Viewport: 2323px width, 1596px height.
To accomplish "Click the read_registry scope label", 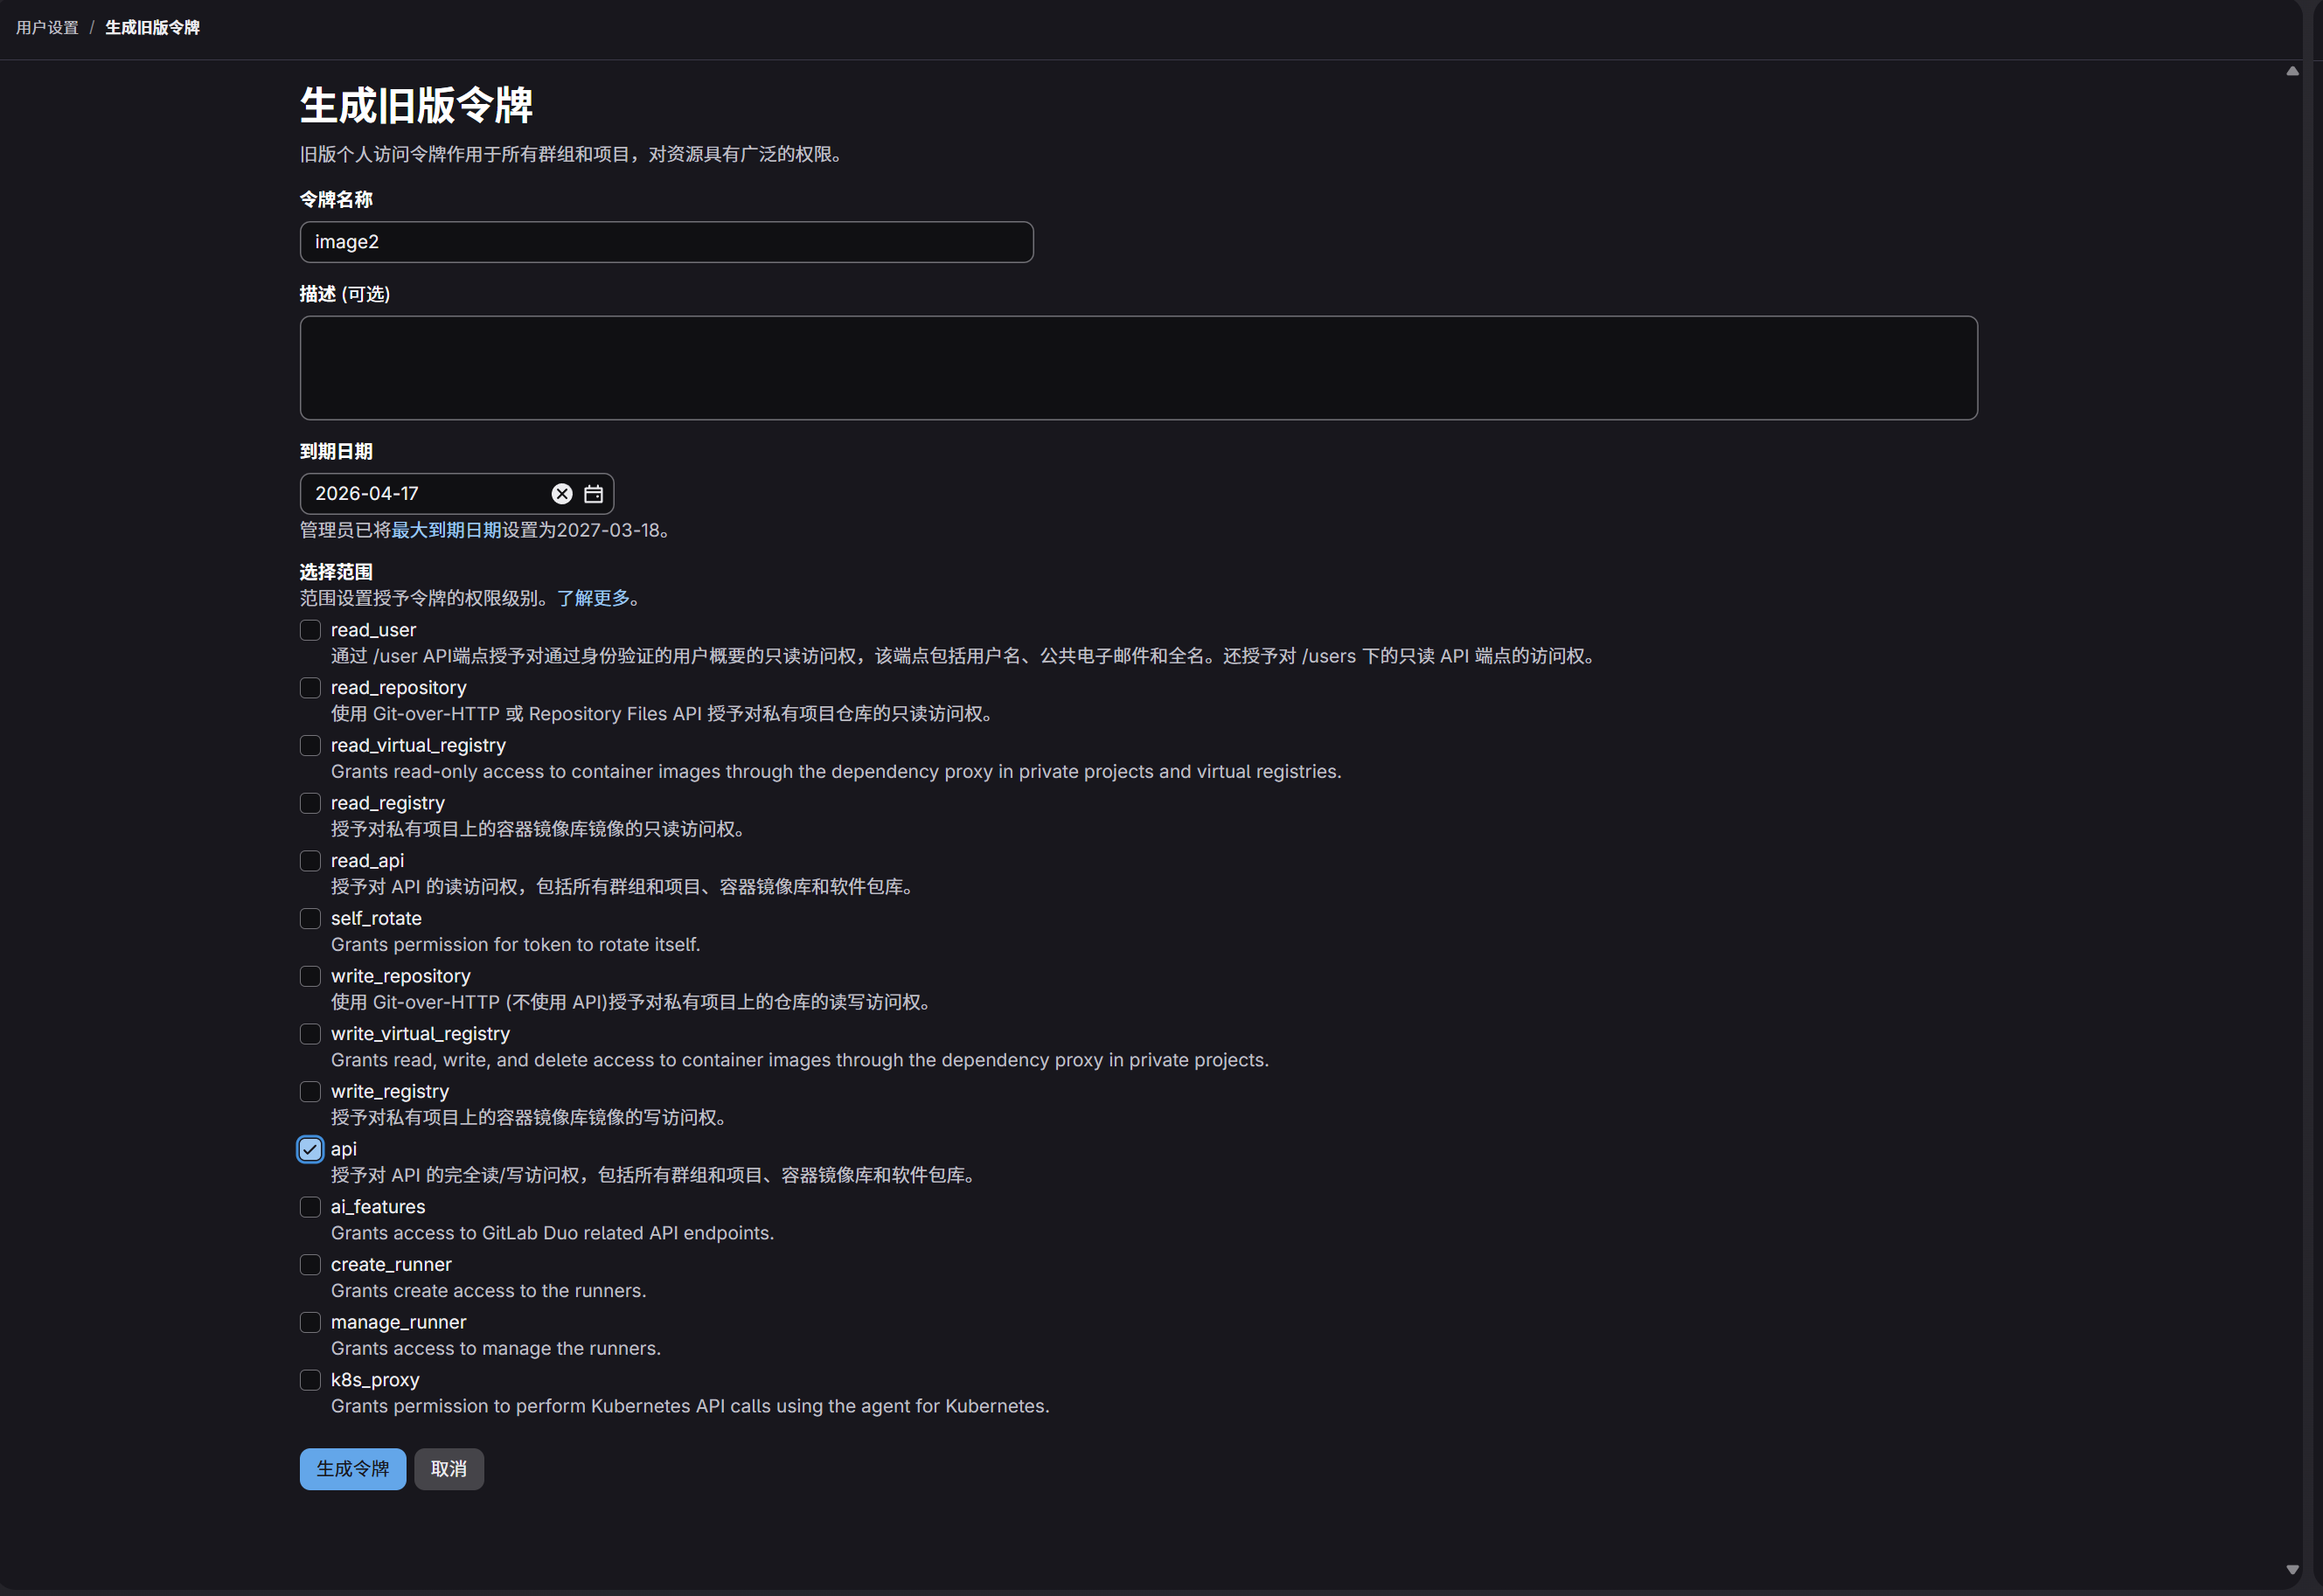I will (388, 804).
